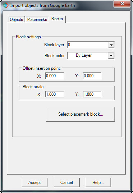Click the Block color label text

click(55, 56)
